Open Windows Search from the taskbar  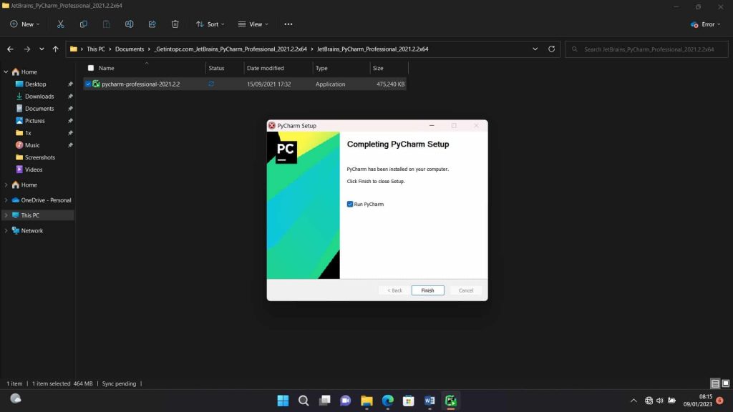click(304, 401)
